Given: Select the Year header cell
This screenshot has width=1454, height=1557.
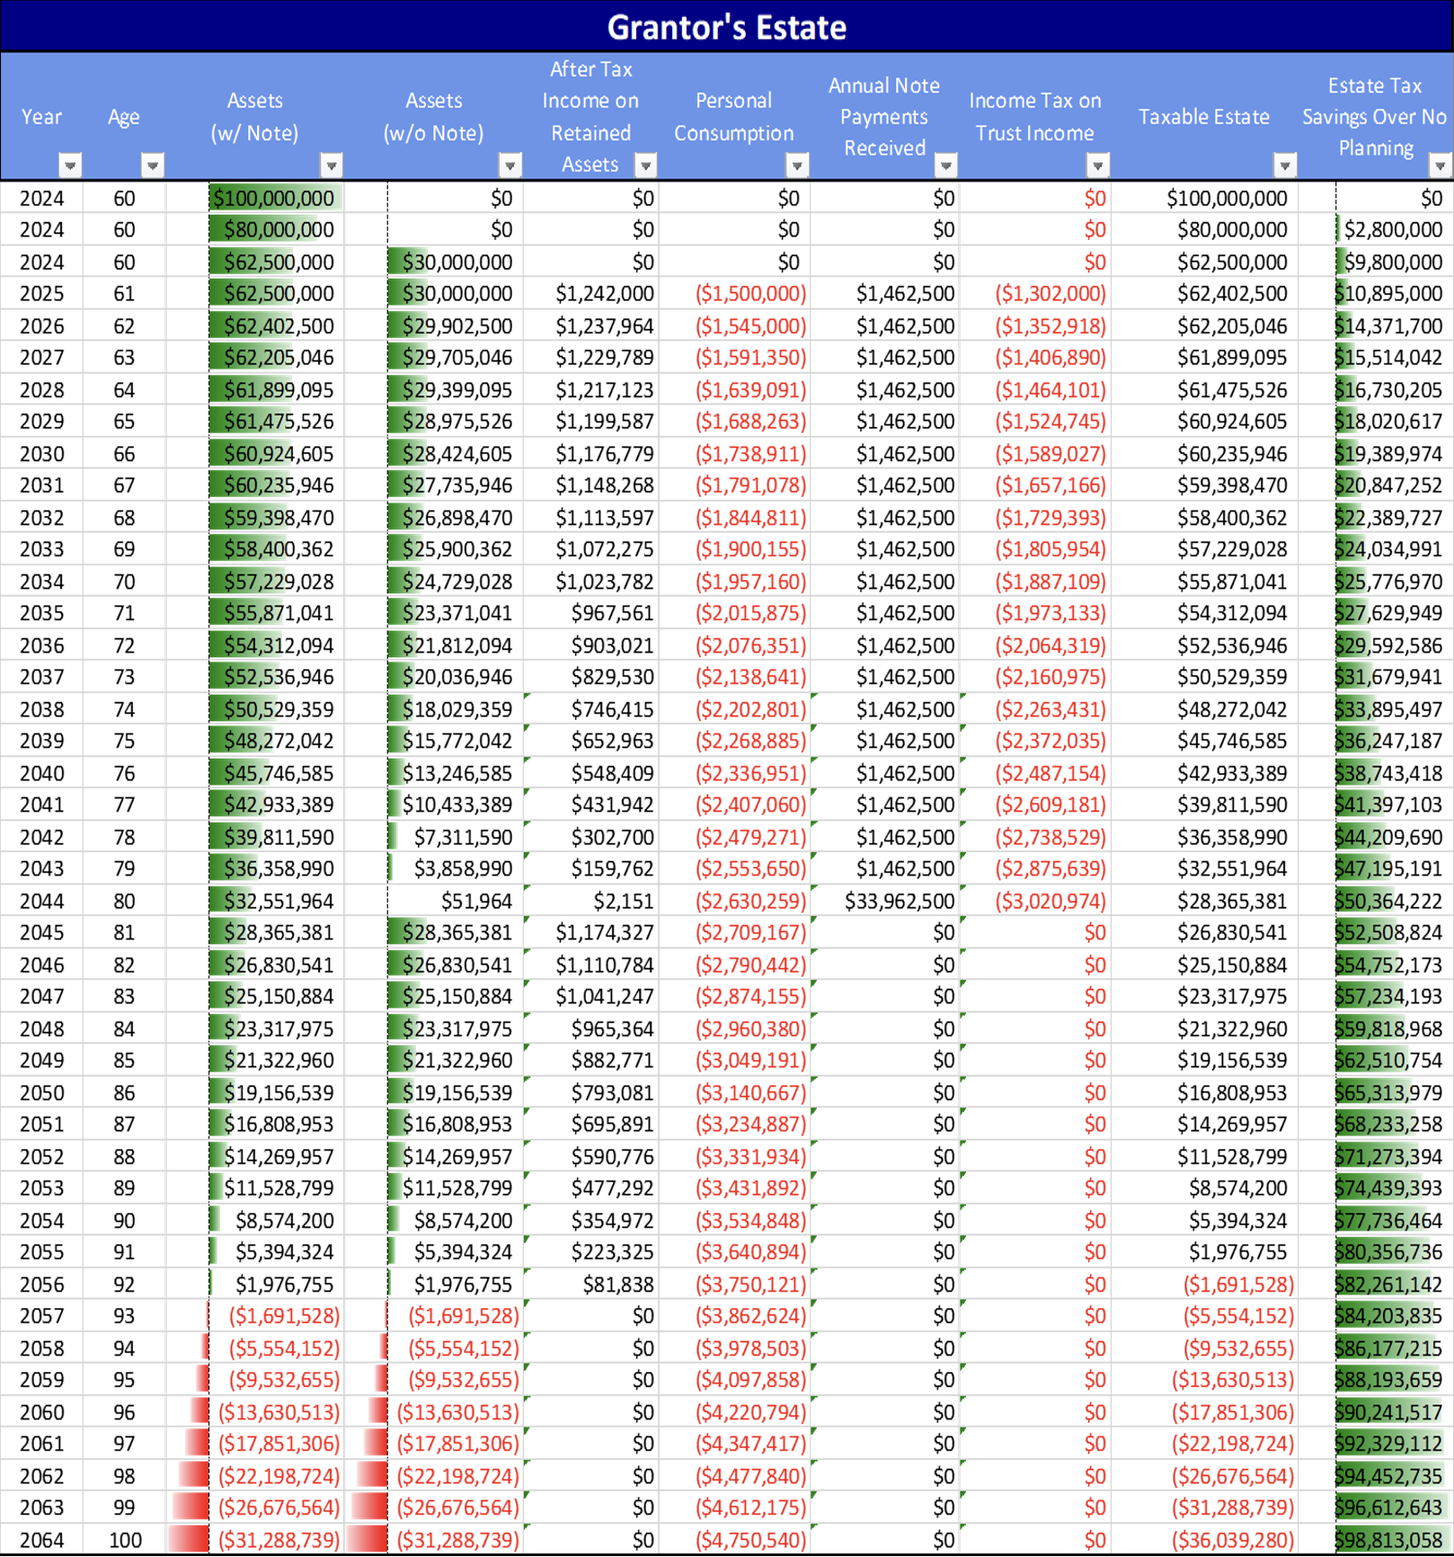Looking at the screenshot, I should [x=41, y=117].
